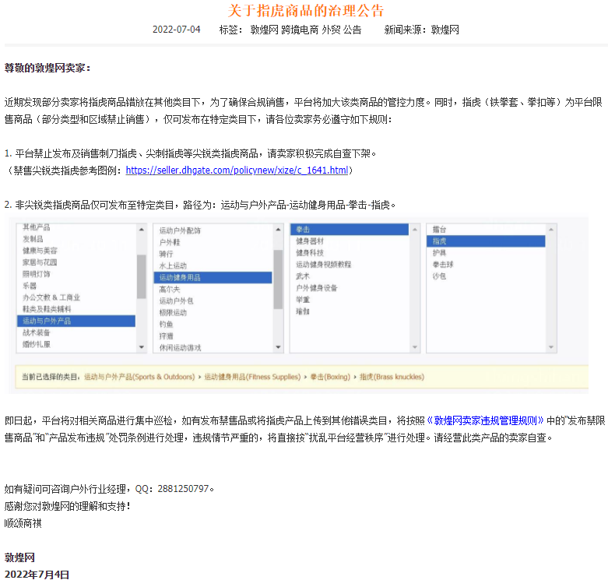Select 瑜伽 in third list
The image size is (608, 580).
click(303, 311)
